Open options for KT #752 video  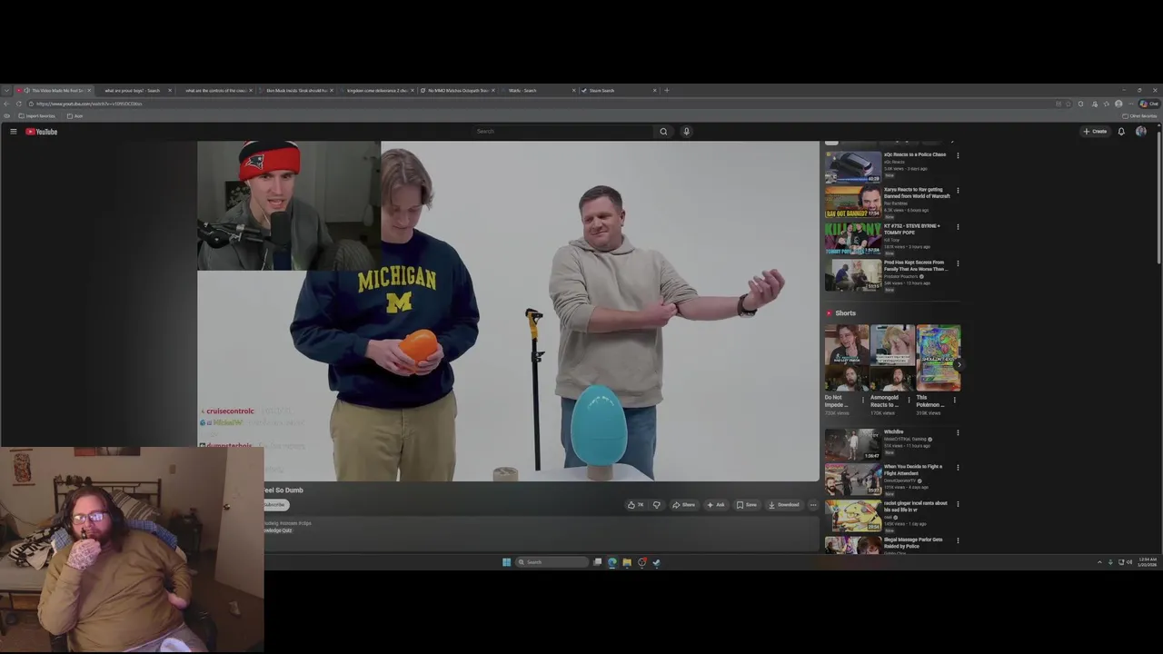point(958,227)
